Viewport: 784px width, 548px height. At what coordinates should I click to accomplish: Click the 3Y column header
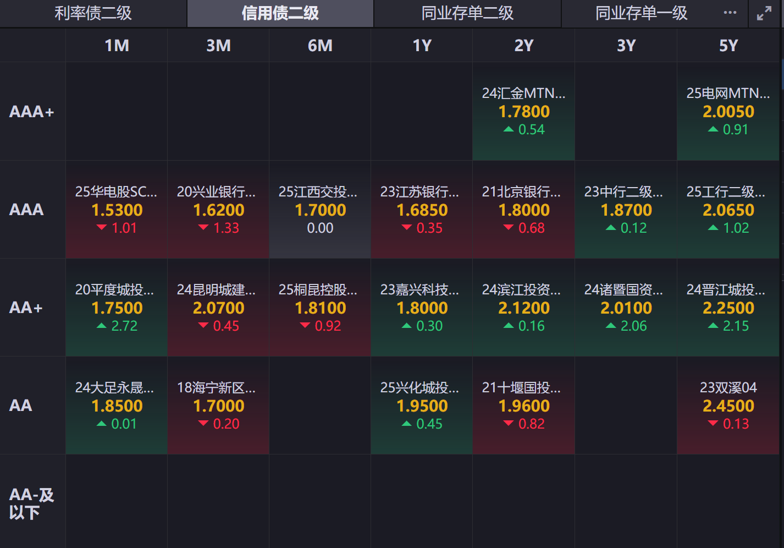(626, 45)
